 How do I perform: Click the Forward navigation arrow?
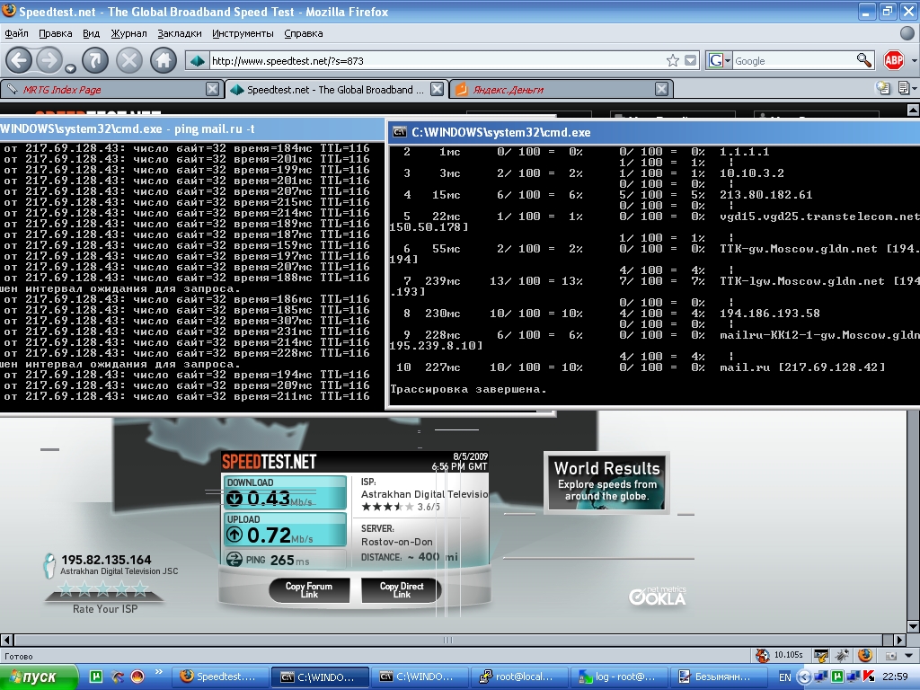(x=49, y=60)
